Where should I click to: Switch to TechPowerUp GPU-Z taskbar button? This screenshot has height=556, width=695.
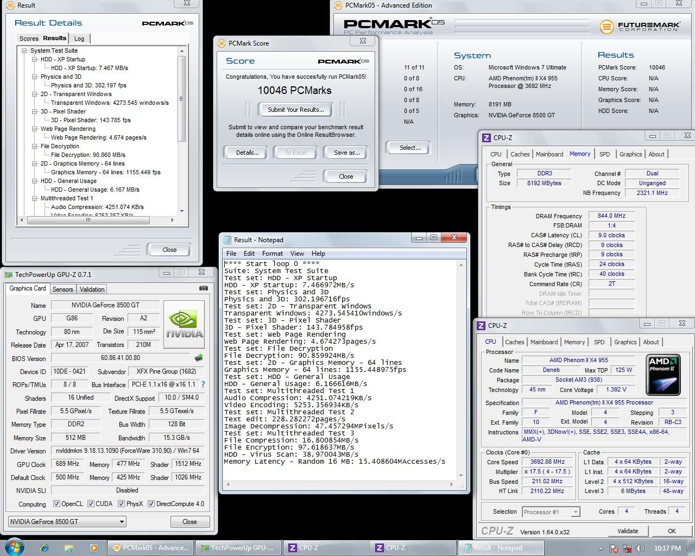click(238, 548)
